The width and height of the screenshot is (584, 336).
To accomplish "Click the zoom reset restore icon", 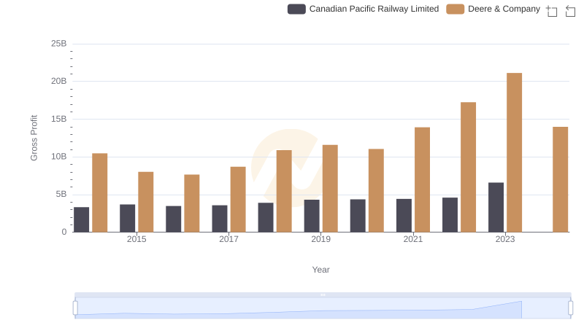I will point(570,11).
